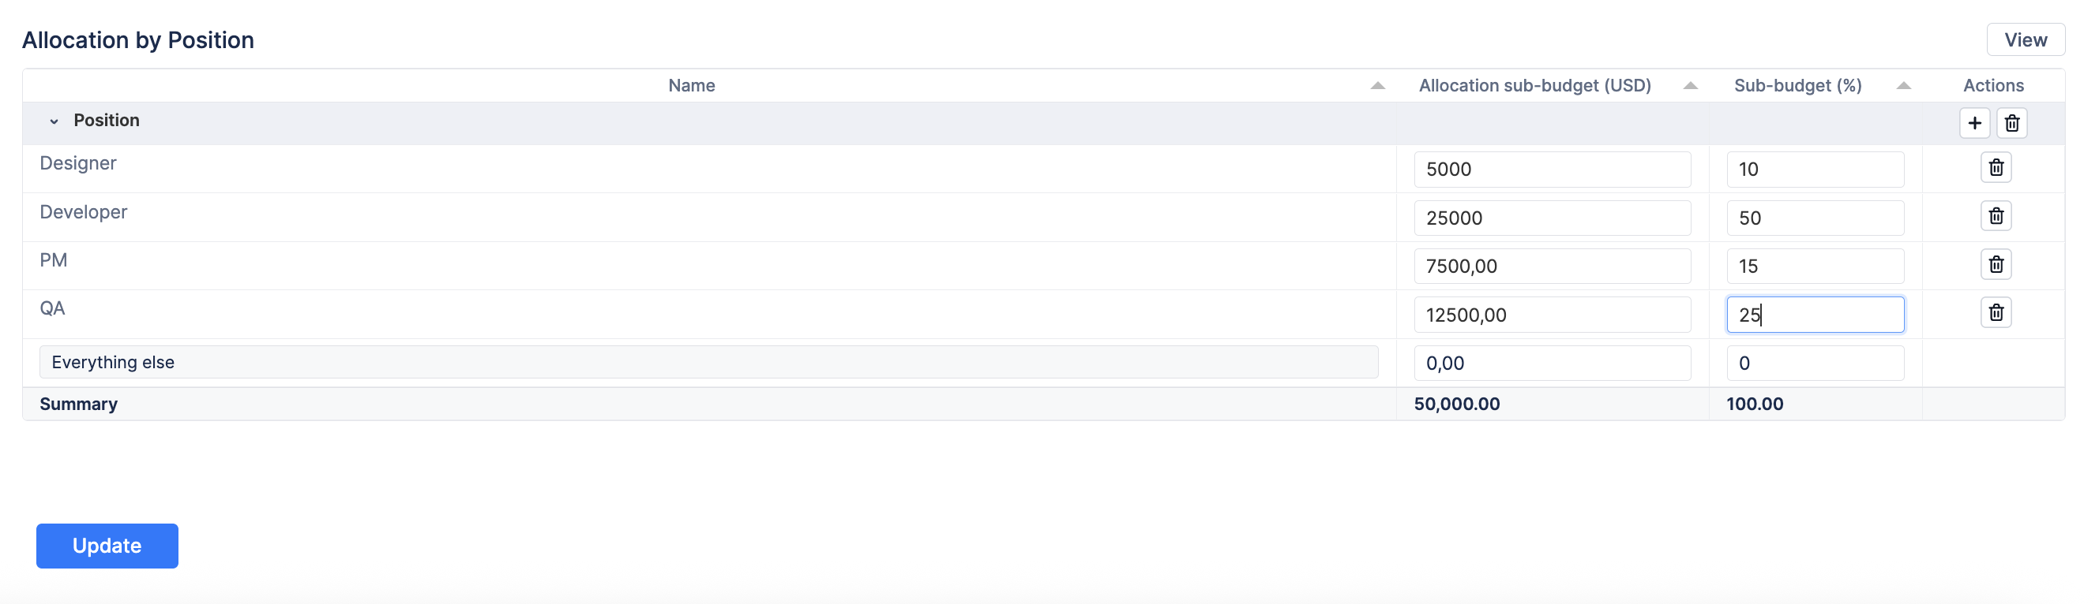Click the add position plus icon
2099x604 pixels.
[1973, 123]
